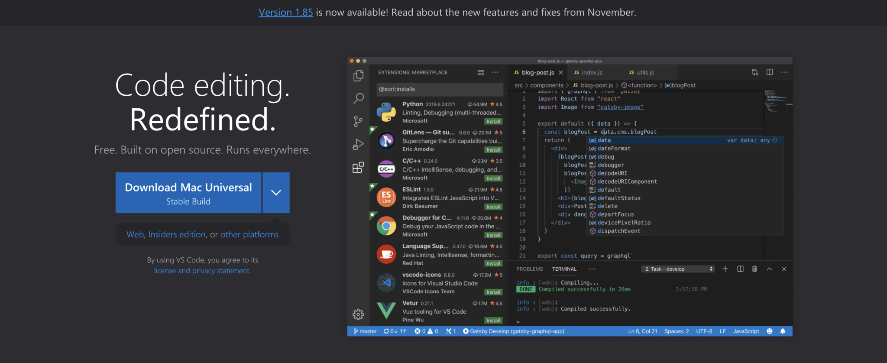Click 'Ln 6, Col 21' in status bar
Screen dimensions: 887x363
(643, 331)
